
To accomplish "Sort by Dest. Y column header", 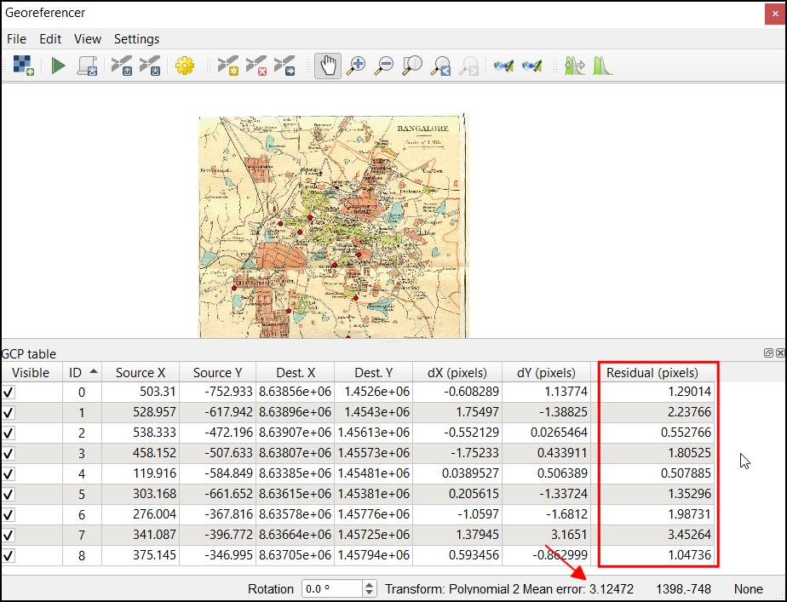I will (373, 373).
